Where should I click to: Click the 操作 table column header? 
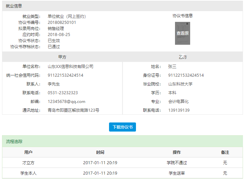click(x=177, y=152)
